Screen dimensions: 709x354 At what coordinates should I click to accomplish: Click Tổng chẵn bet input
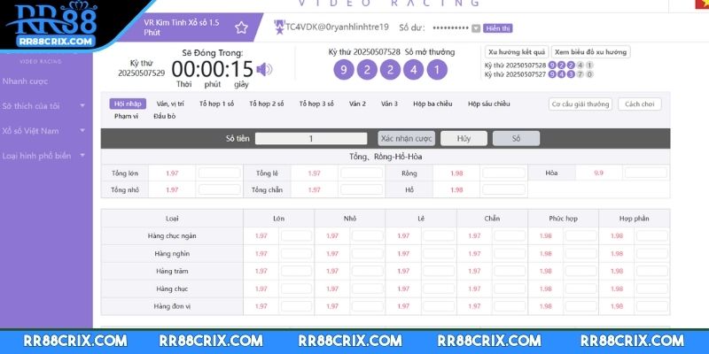tap(362, 189)
